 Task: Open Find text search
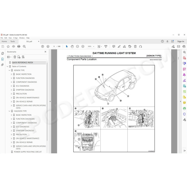(x=24, y=46)
